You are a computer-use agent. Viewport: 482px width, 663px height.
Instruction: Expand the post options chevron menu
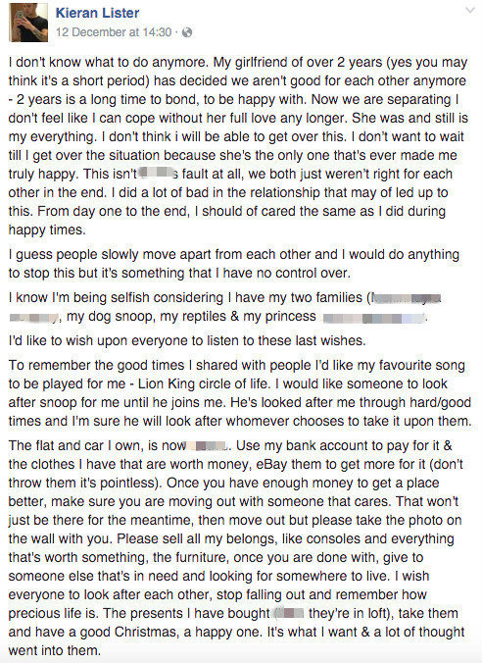(x=469, y=10)
